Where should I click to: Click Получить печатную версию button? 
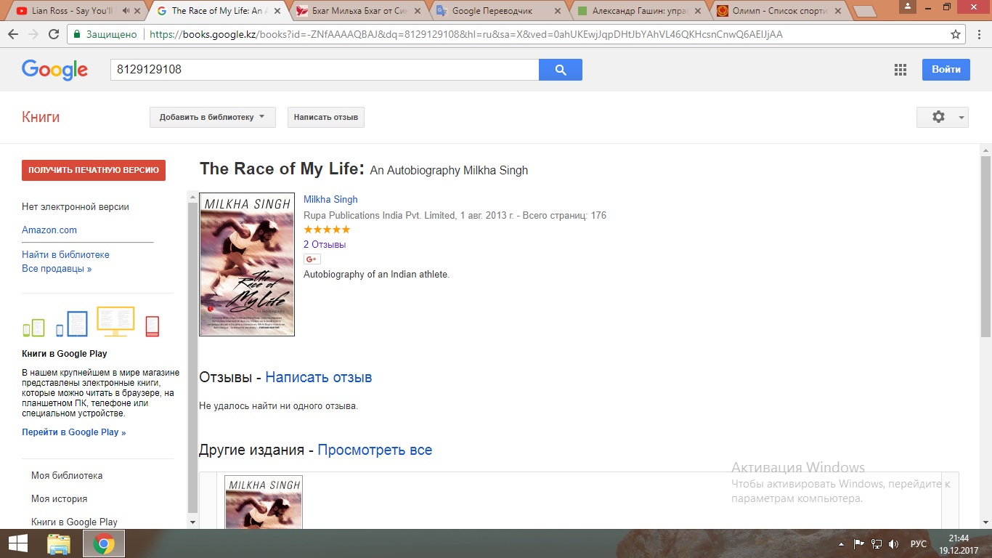(x=94, y=170)
